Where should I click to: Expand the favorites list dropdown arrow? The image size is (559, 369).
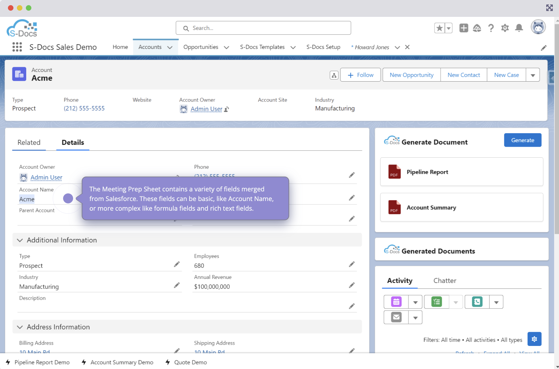[x=448, y=28]
